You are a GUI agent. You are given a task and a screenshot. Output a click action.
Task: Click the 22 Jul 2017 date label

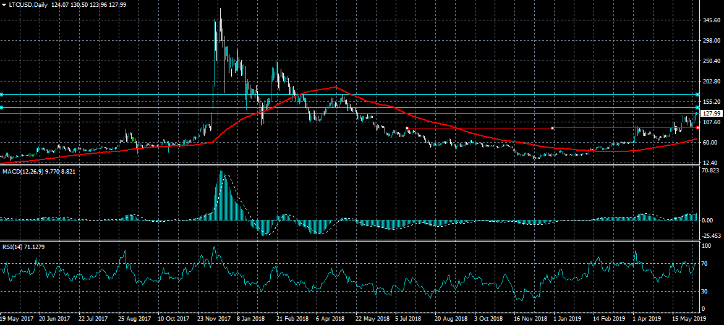point(94,319)
